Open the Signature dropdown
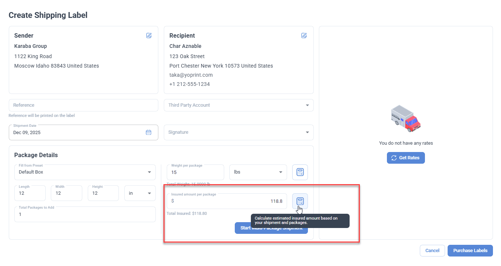The height and width of the screenshot is (266, 501). pos(238,132)
